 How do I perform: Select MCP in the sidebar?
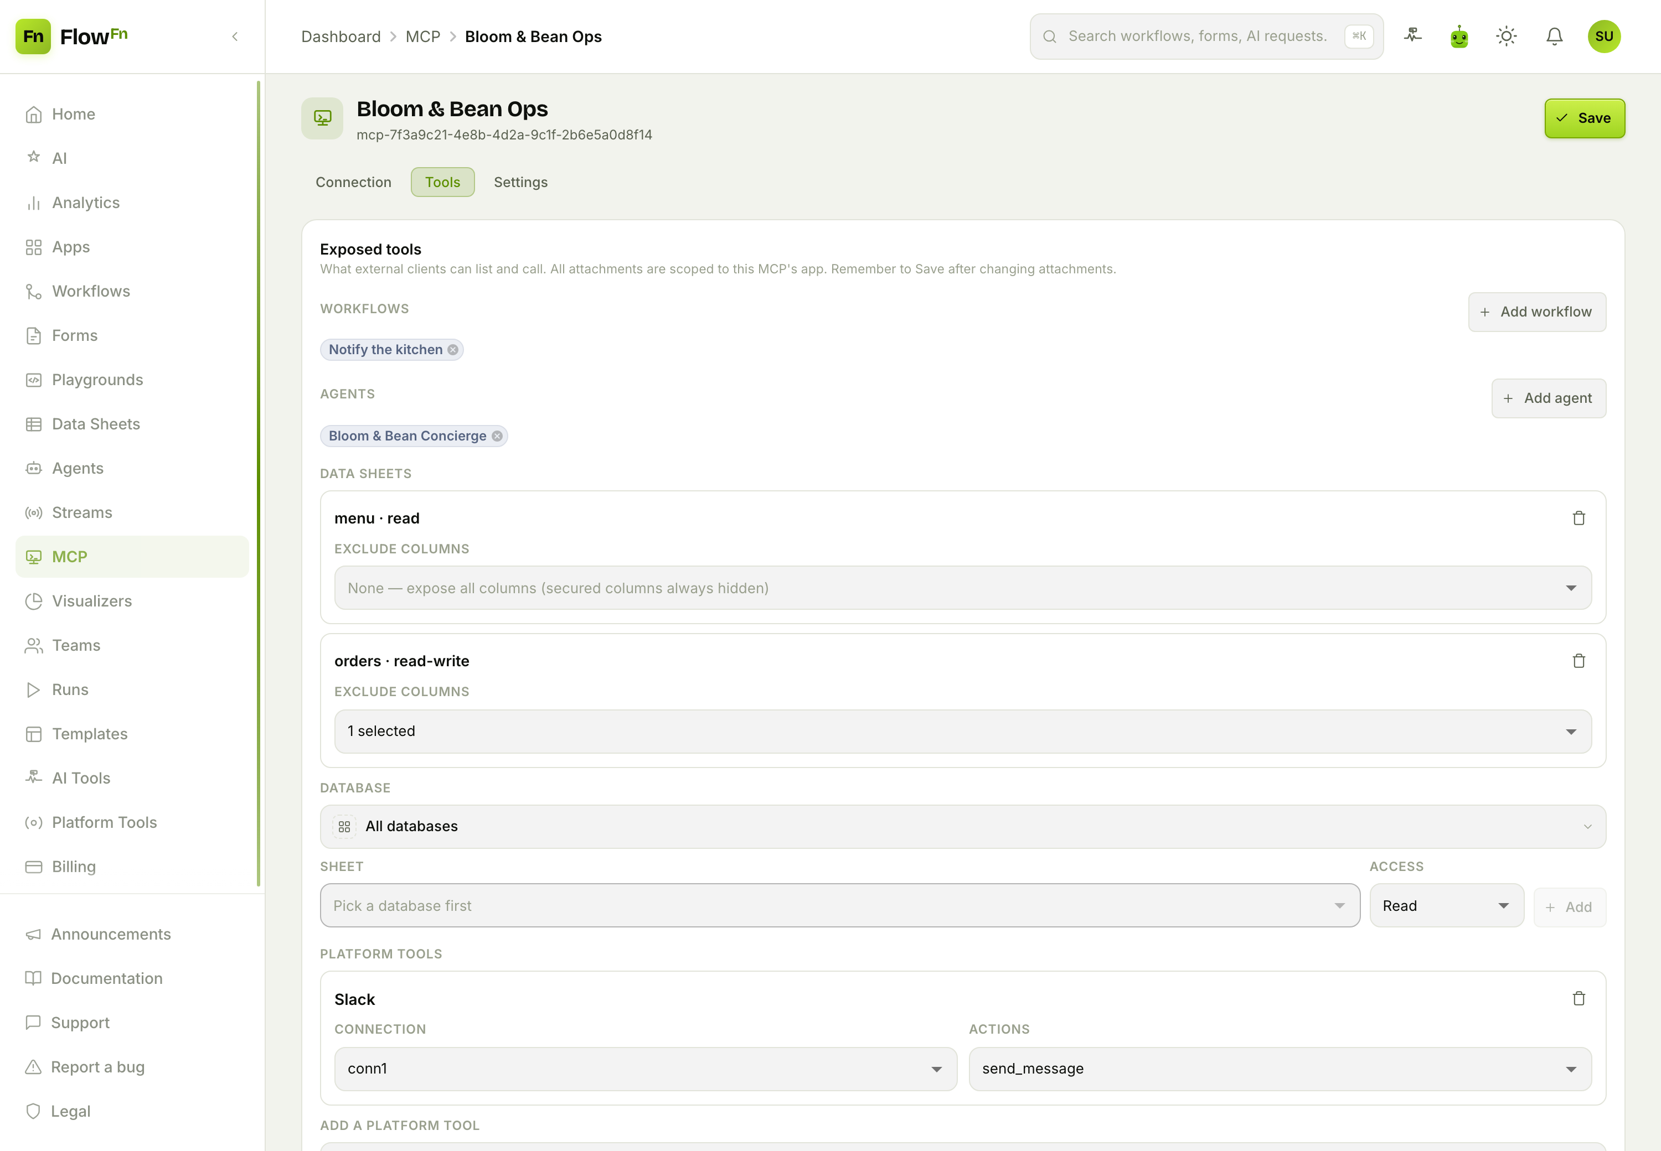(132, 557)
